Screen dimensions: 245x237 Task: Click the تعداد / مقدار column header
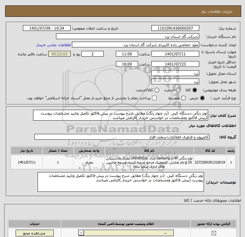point(58,150)
